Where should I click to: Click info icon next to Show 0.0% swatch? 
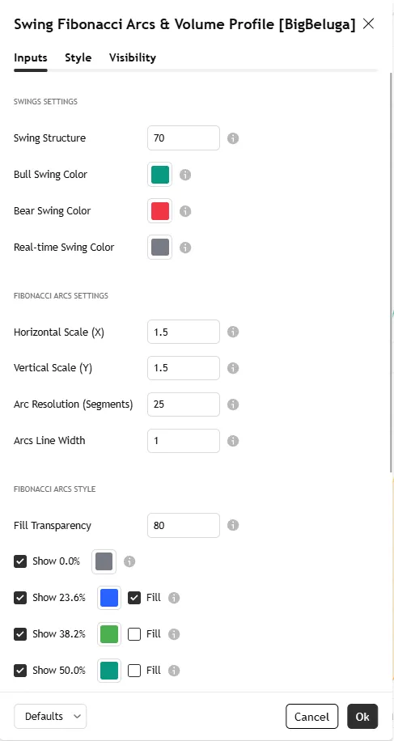pos(129,561)
